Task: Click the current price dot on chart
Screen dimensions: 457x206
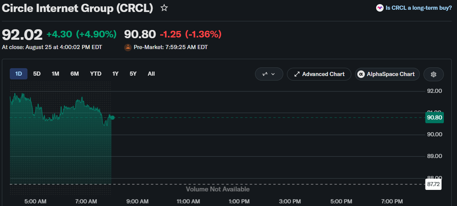Action: click(112, 118)
